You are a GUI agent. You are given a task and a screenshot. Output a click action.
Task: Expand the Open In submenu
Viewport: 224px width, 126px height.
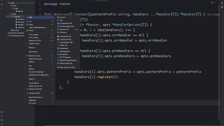40,79
